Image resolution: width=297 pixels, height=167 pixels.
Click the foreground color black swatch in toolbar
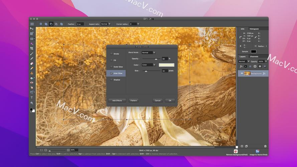click(x=31, y=110)
